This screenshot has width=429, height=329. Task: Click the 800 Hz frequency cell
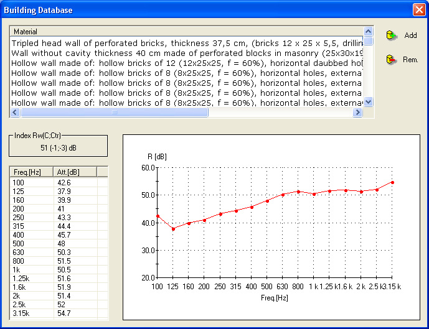coord(32,261)
